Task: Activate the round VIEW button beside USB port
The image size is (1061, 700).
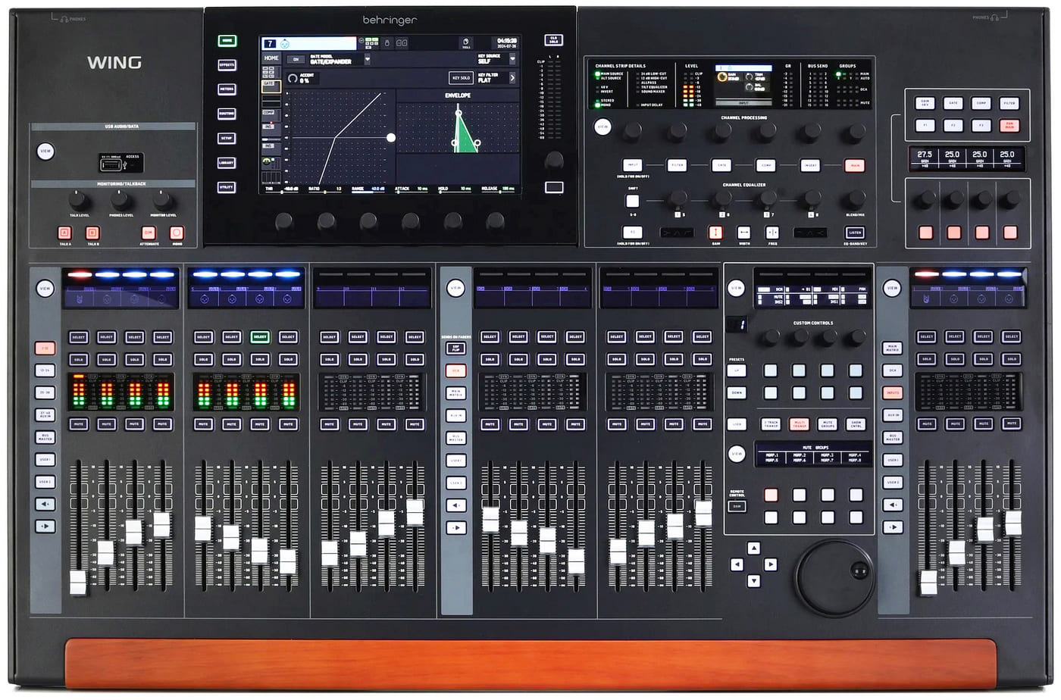Action: click(x=45, y=152)
